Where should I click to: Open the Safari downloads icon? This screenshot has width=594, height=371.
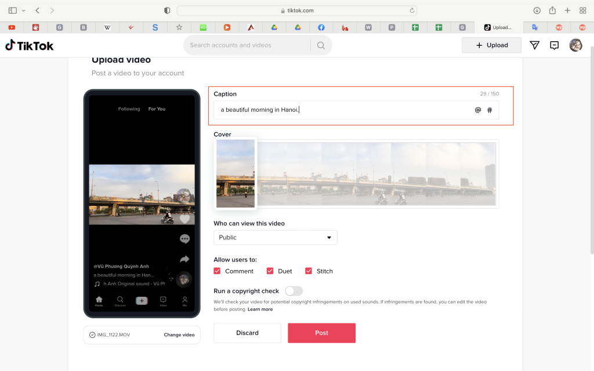pyautogui.click(x=537, y=10)
